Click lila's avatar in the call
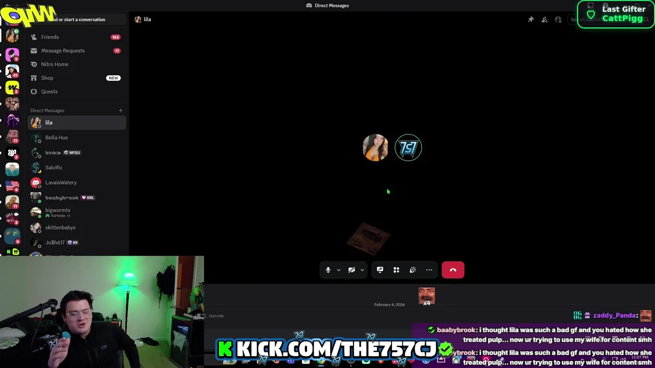Image resolution: width=655 pixels, height=368 pixels. (375, 148)
